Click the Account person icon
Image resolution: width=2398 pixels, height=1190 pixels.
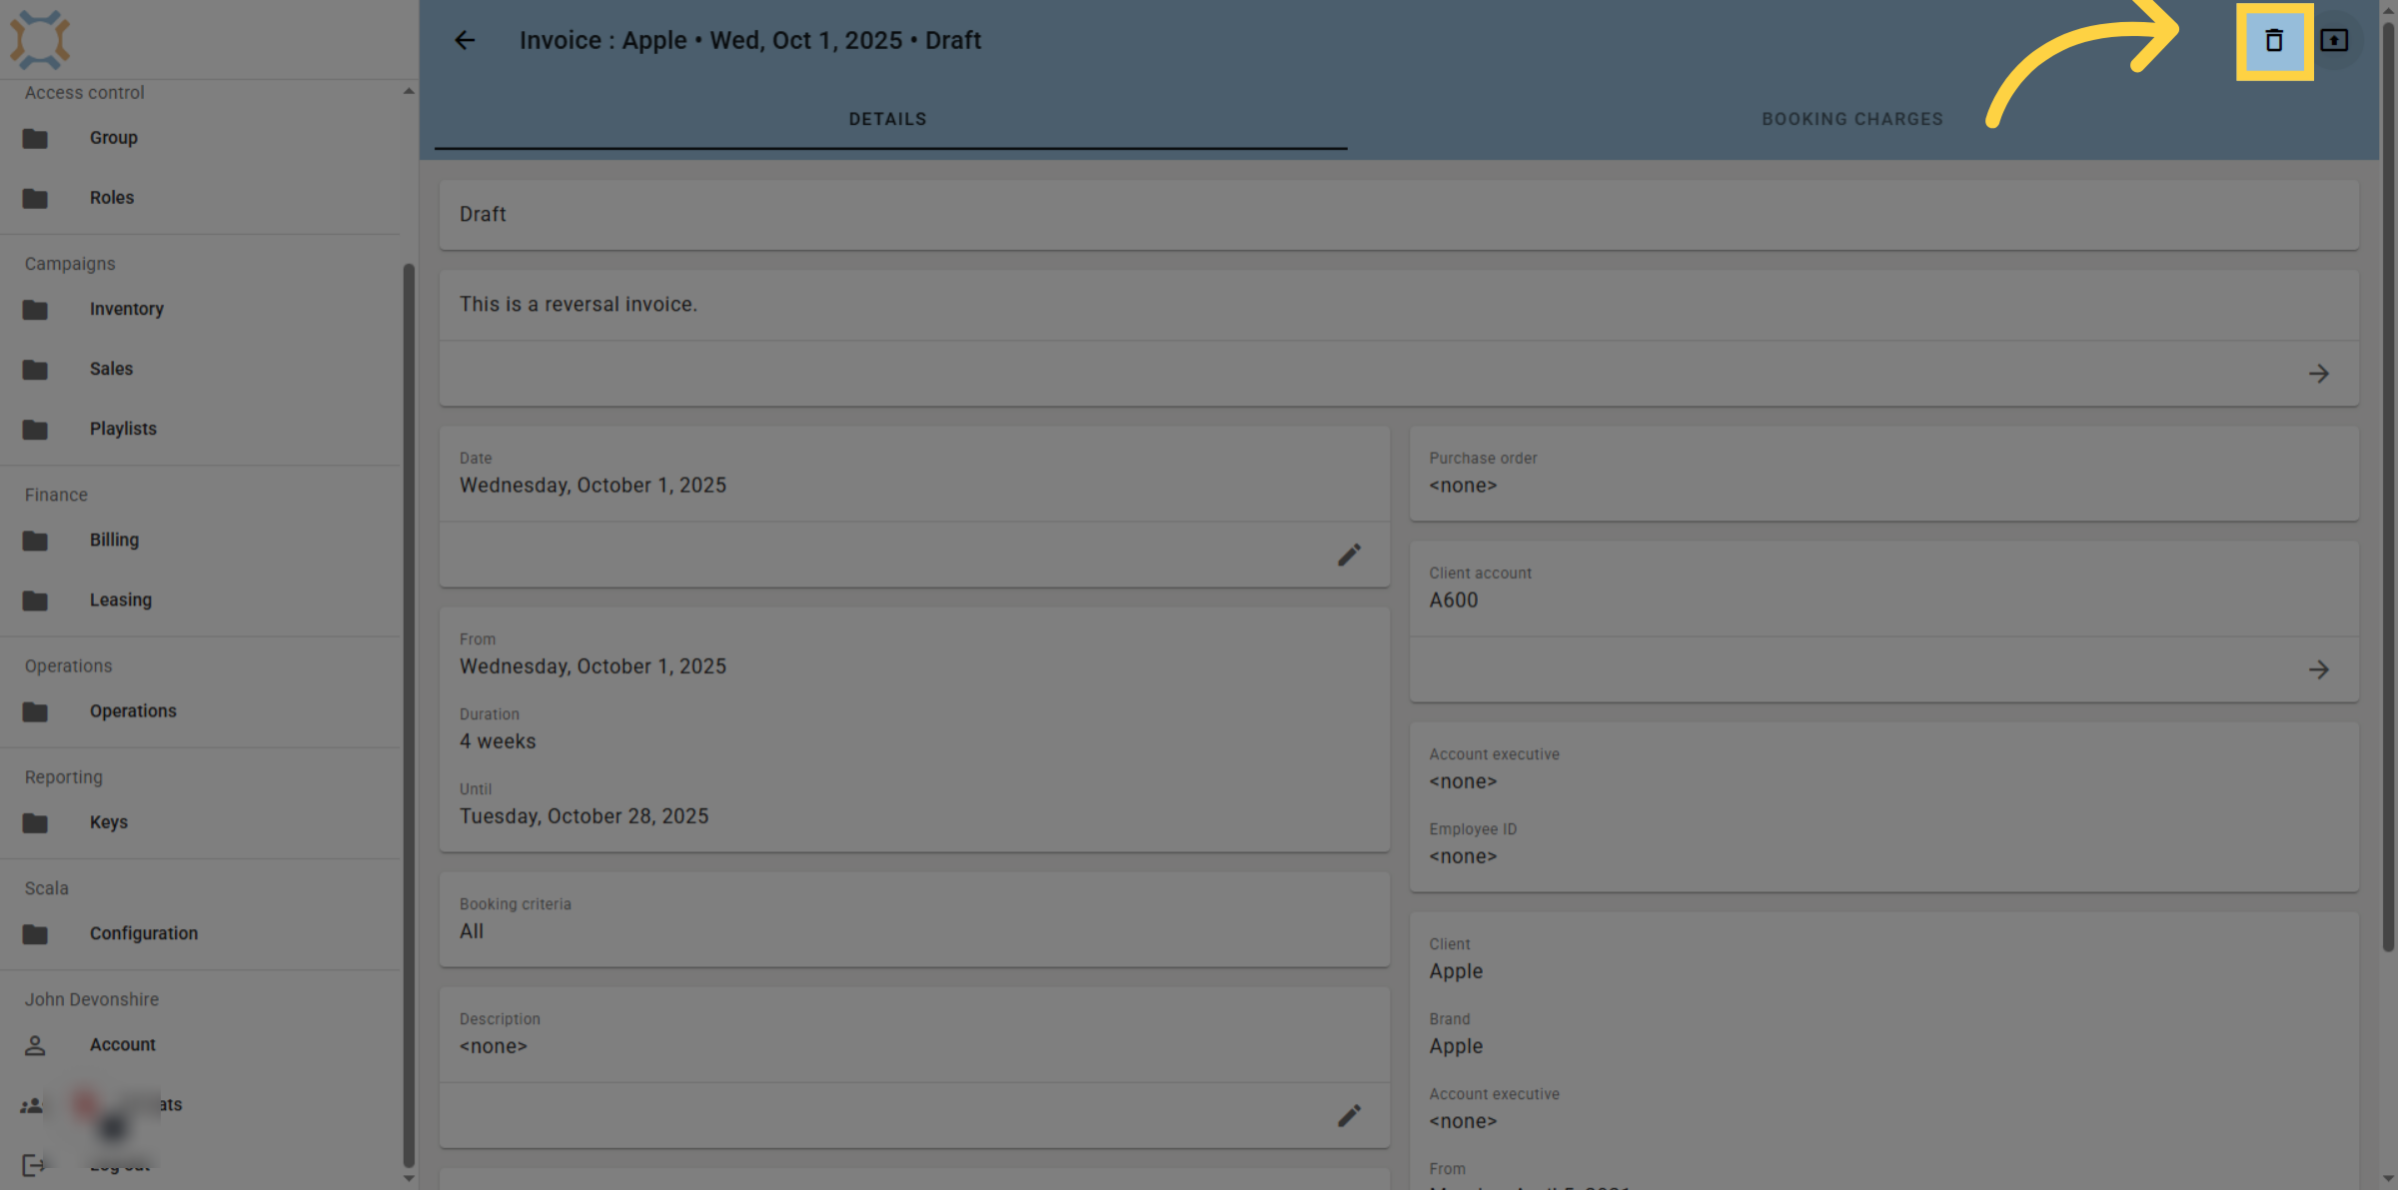(x=35, y=1045)
